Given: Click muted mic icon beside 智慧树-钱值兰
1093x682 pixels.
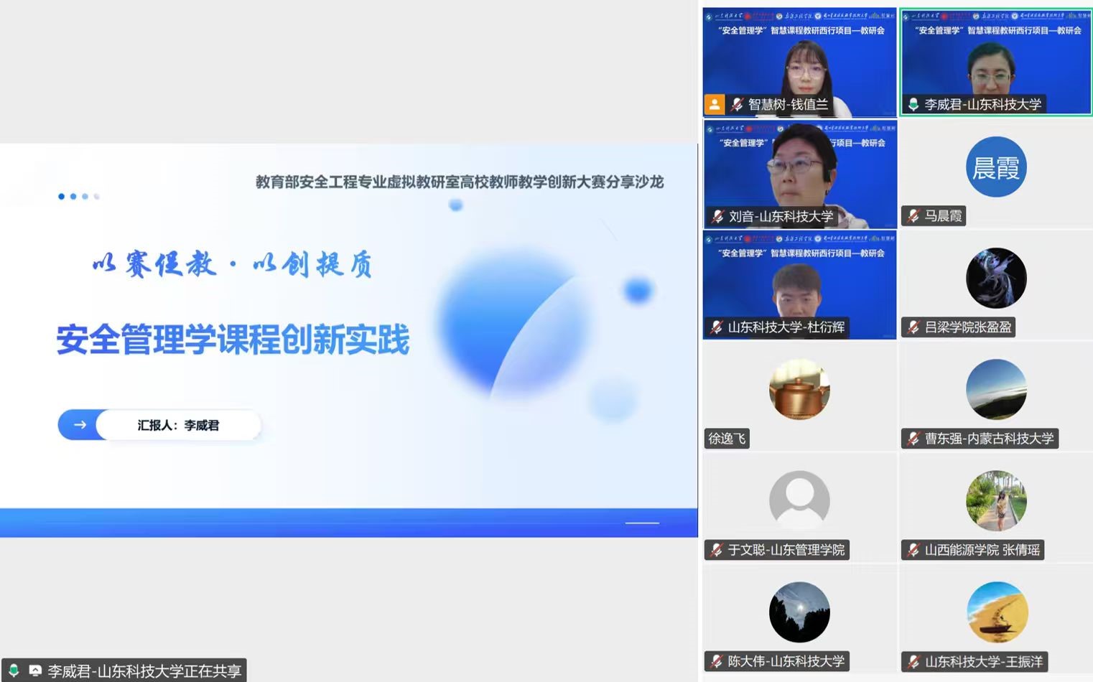Looking at the screenshot, I should [735, 104].
